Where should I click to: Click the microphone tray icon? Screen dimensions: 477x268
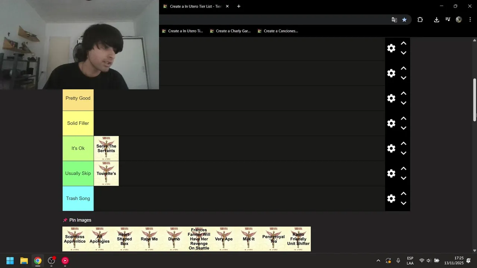(398, 261)
